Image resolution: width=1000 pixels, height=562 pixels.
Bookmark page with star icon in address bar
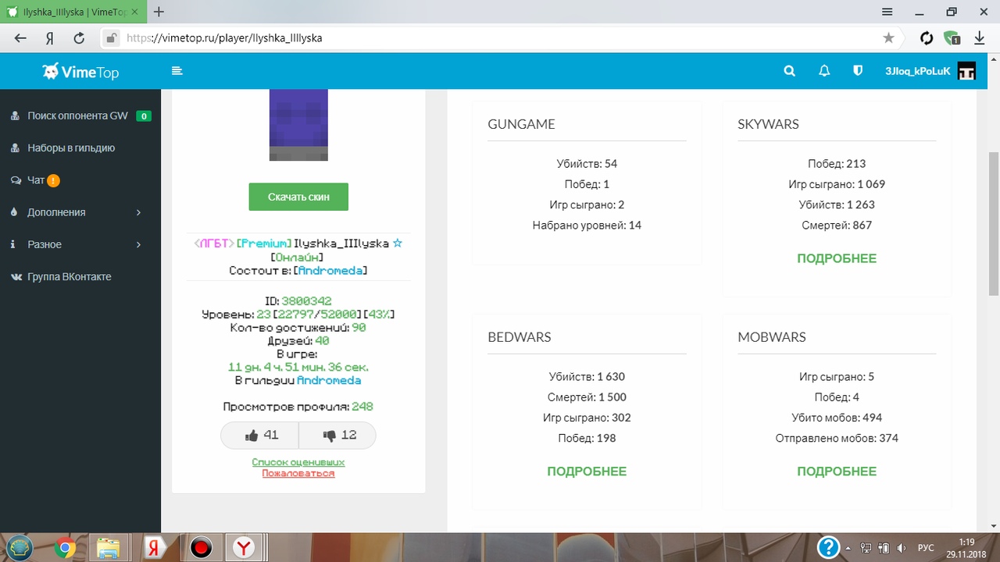[888, 37]
